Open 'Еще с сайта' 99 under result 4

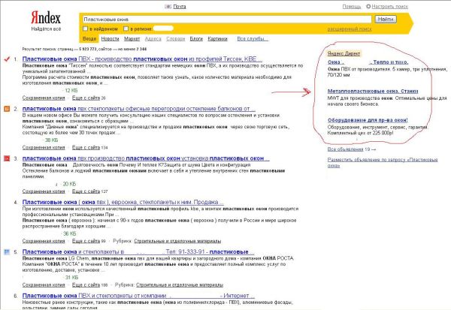(x=86, y=241)
